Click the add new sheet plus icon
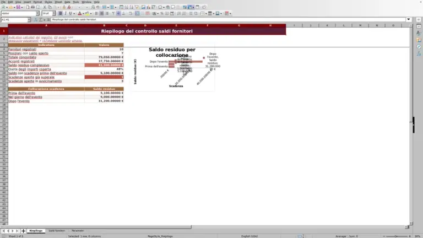Viewport: 423px width, 238px height. pyautogui.click(x=23, y=231)
